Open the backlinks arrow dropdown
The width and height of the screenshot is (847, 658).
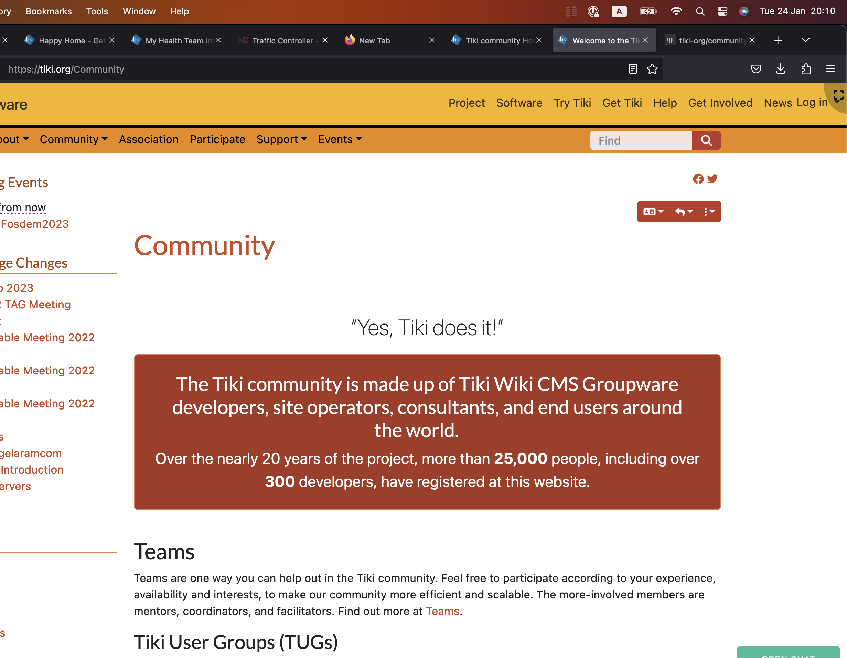point(684,211)
